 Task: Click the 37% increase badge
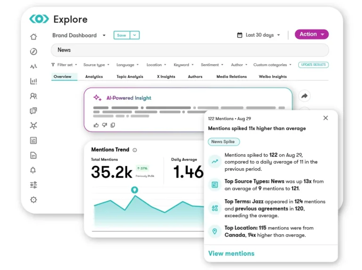(142, 168)
